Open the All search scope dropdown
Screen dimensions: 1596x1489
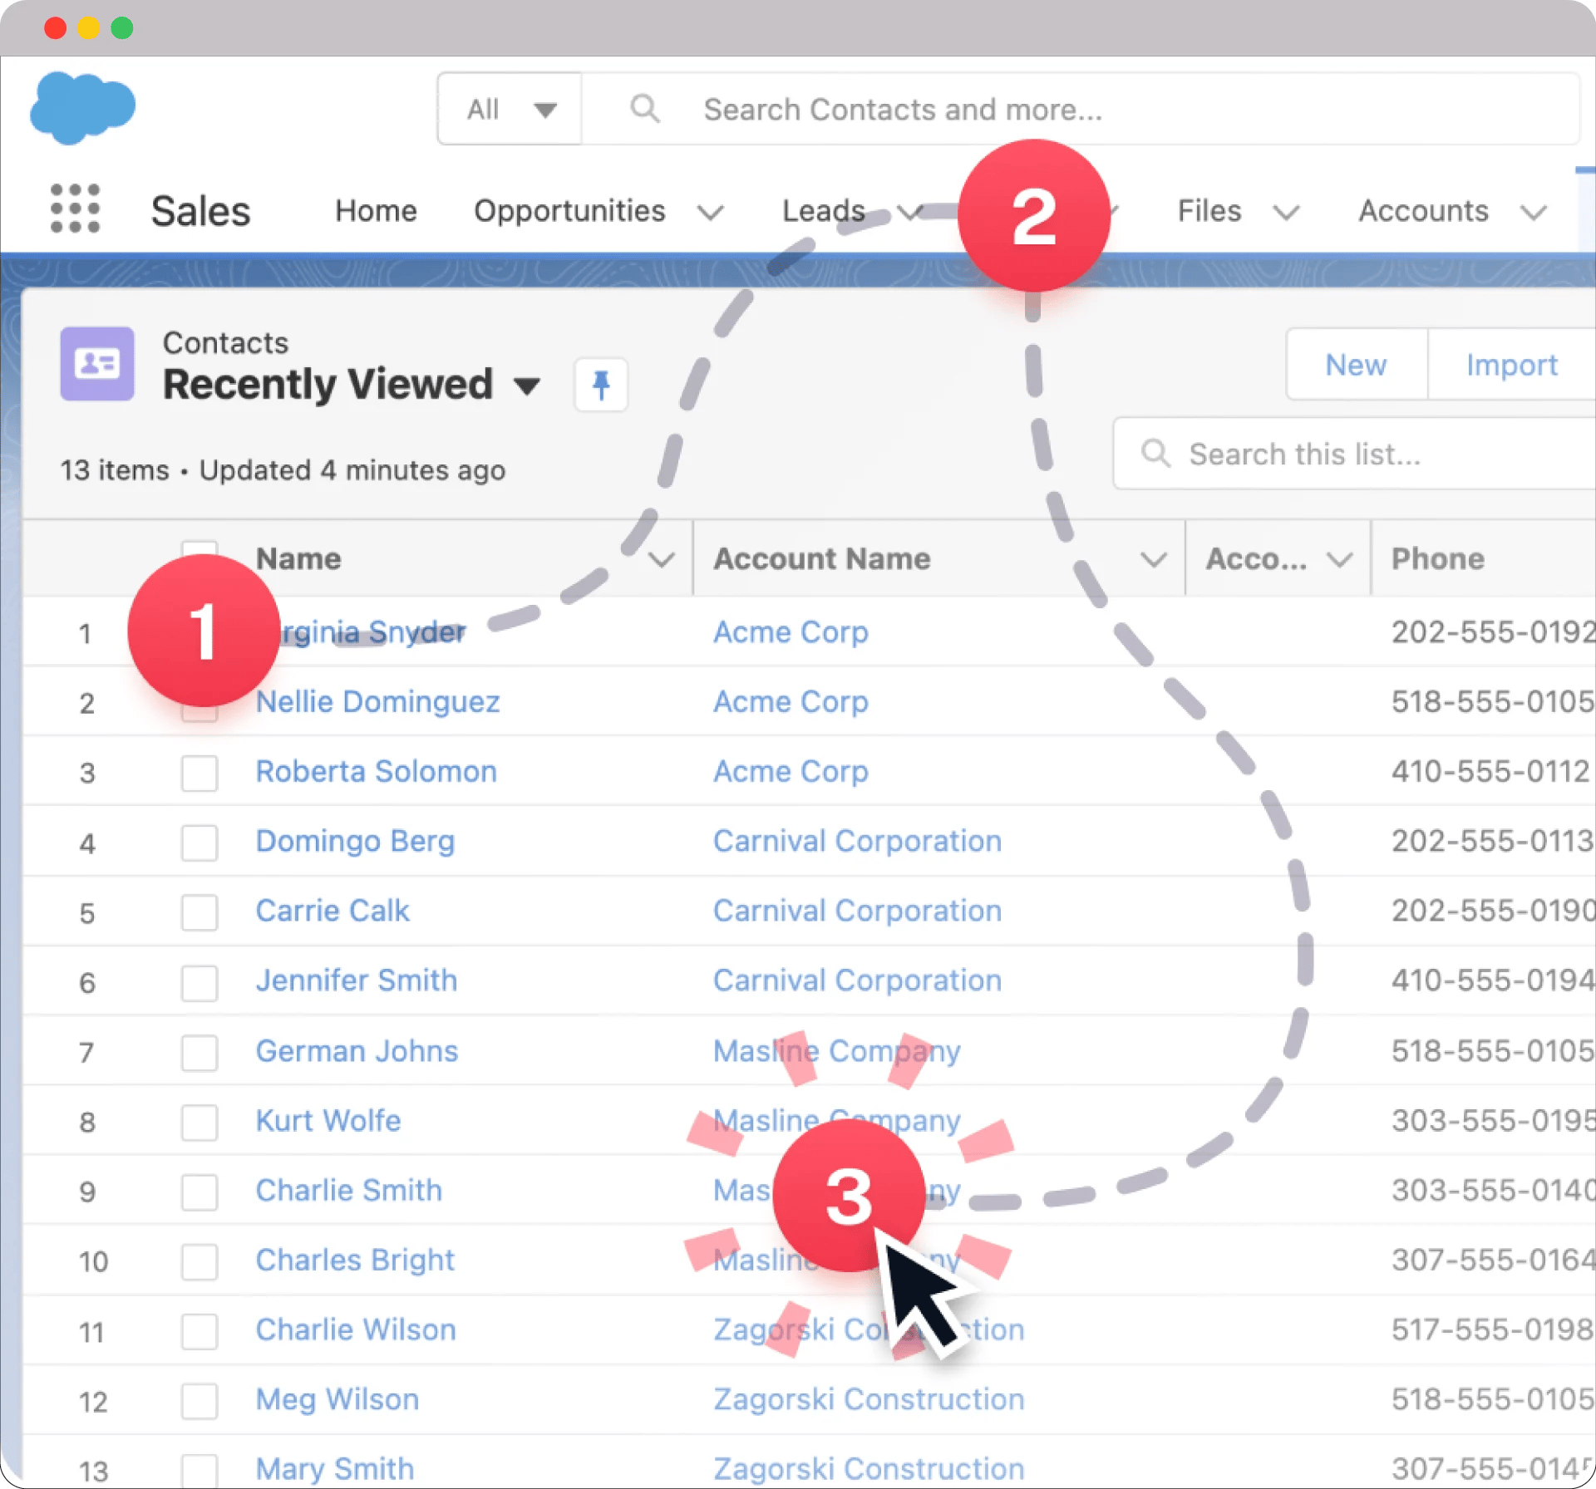click(510, 109)
